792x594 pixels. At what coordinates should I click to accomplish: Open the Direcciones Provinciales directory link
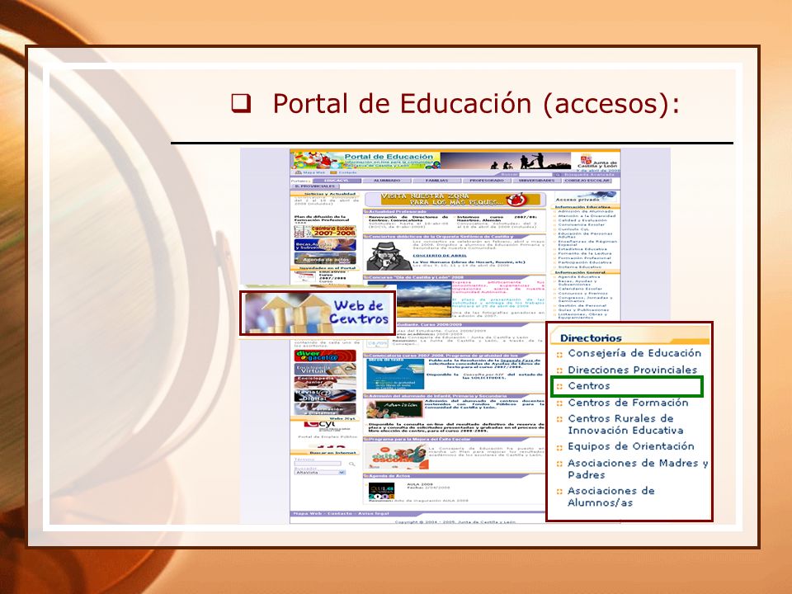pos(632,370)
